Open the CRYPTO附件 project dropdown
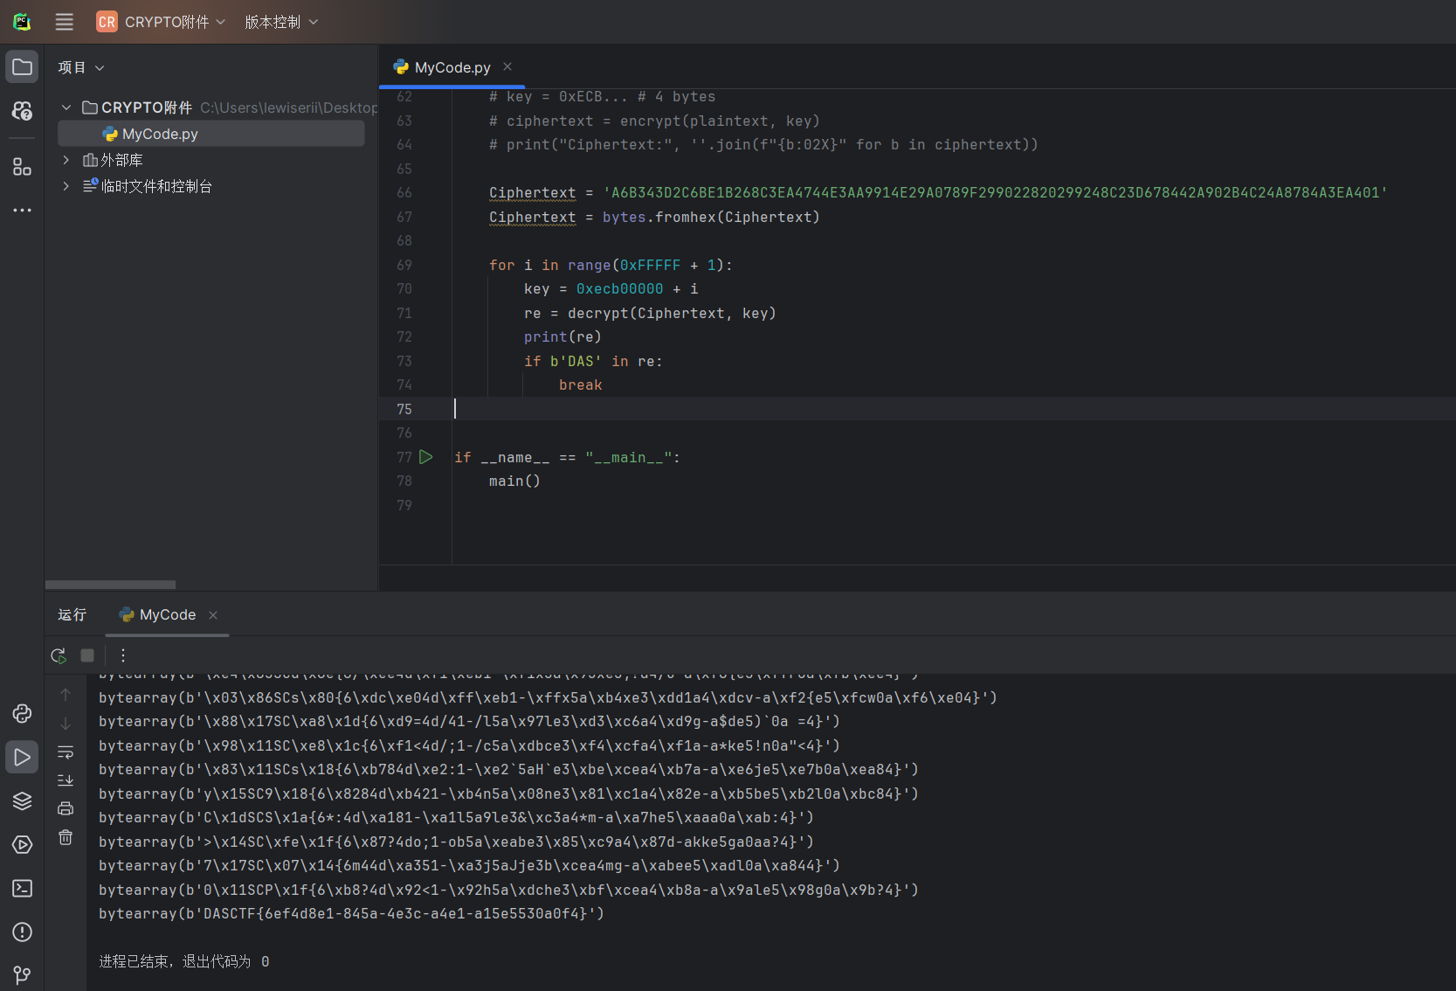This screenshot has width=1456, height=991. pos(162,22)
